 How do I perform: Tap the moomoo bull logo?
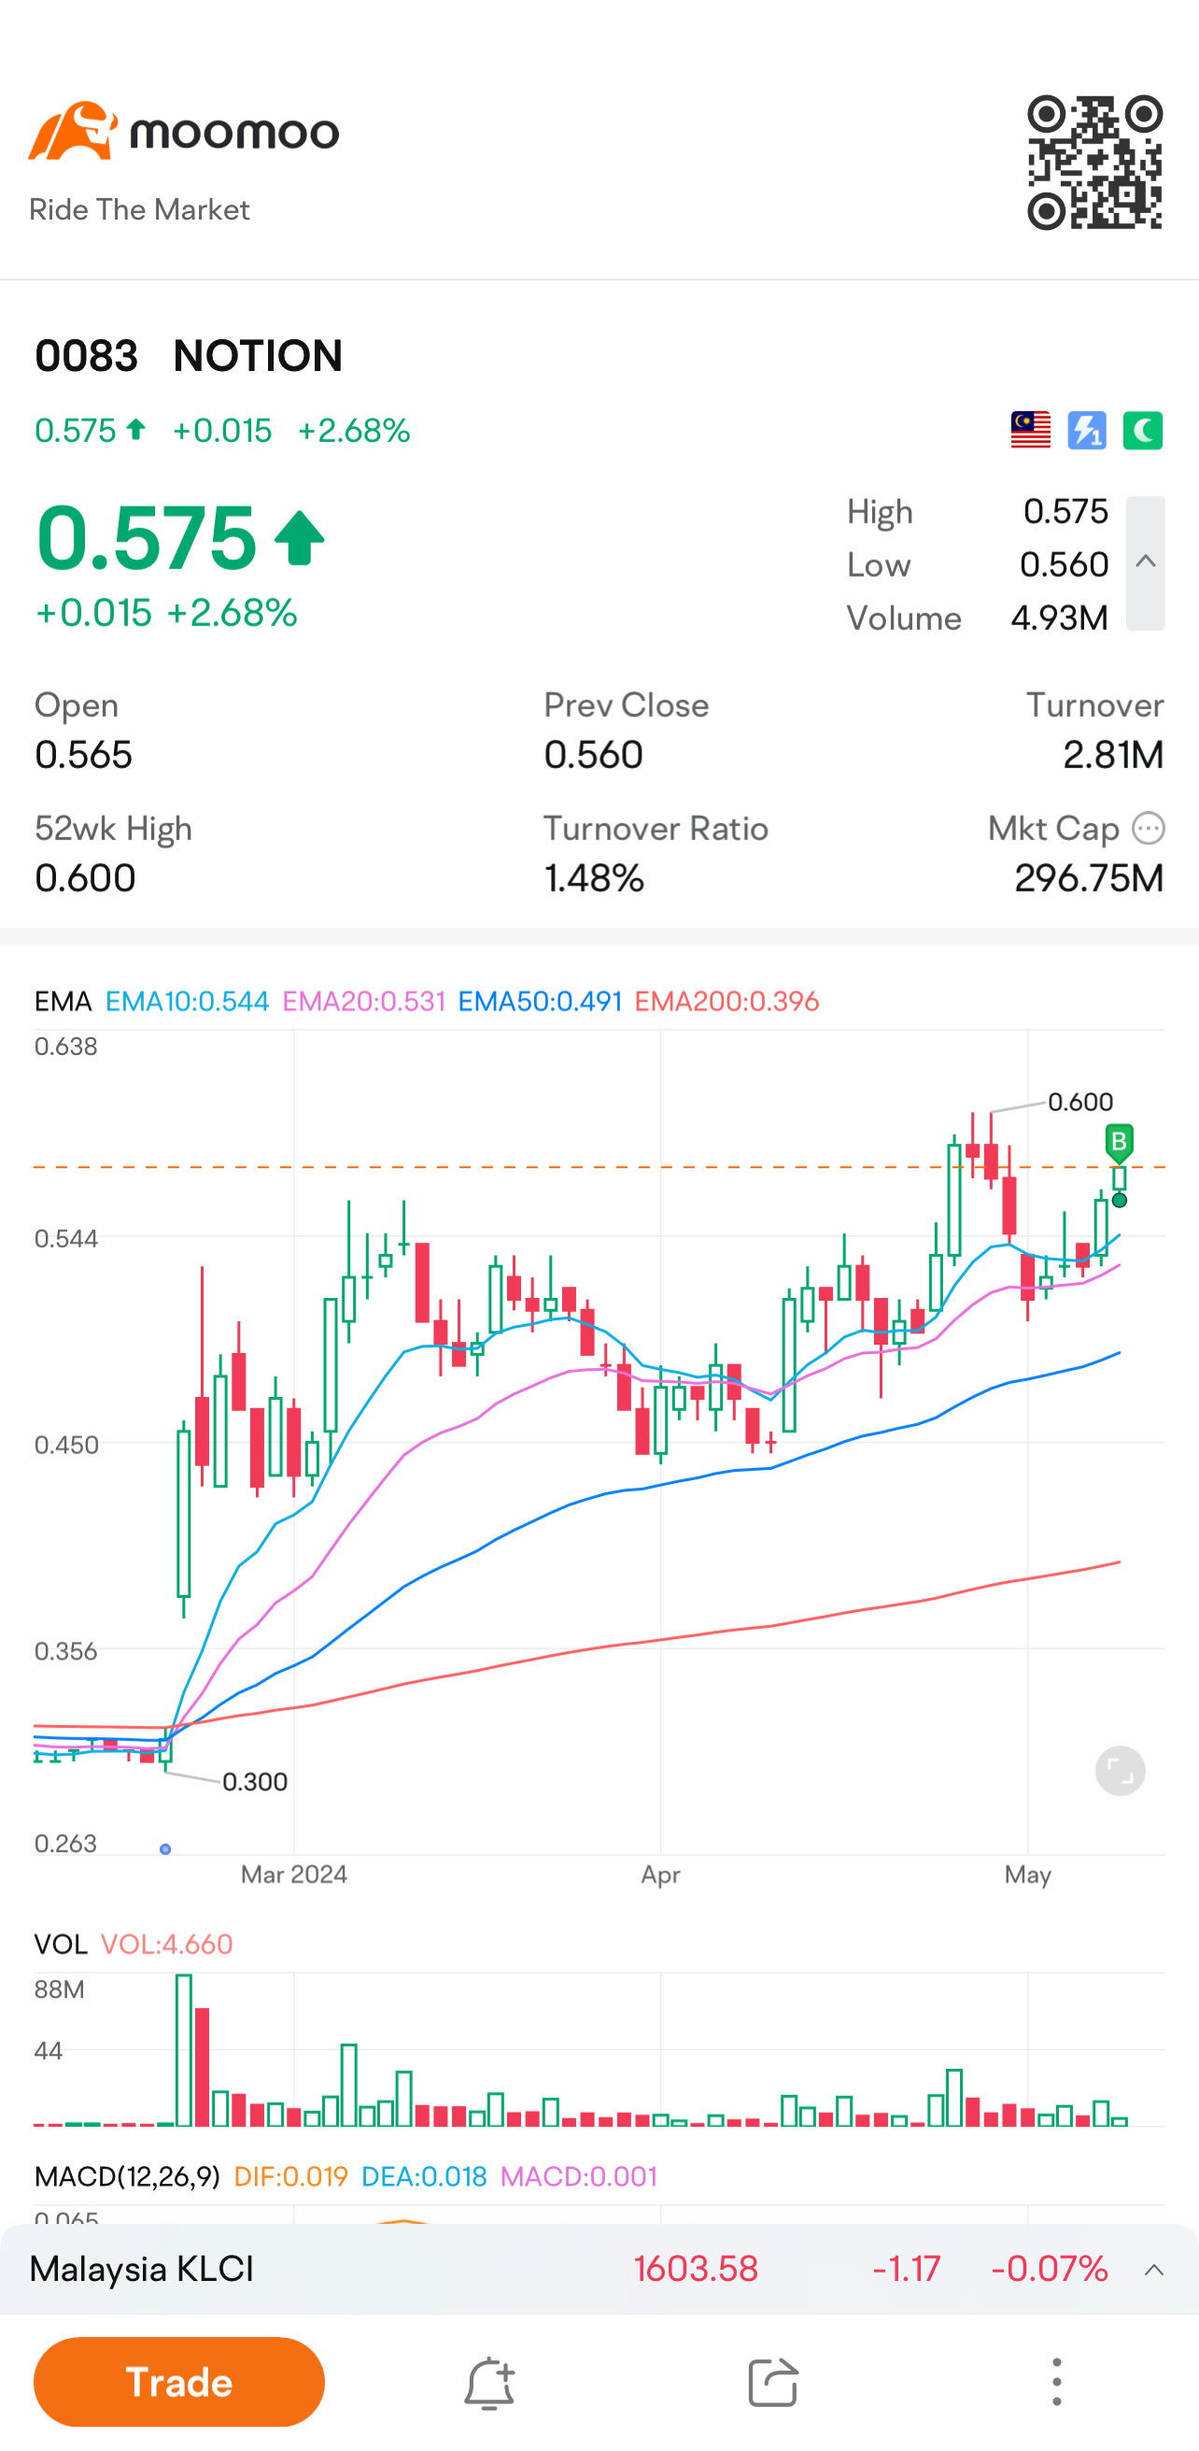click(72, 130)
